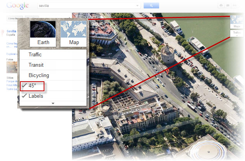This screenshot has height=161, width=245.
Task: Toggle the Labels option
Action: tap(53, 96)
